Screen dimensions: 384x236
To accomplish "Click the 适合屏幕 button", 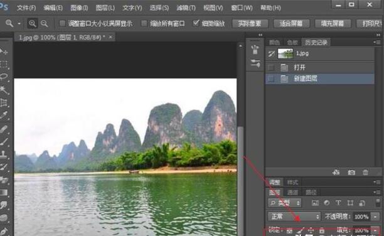I will 291,23.
